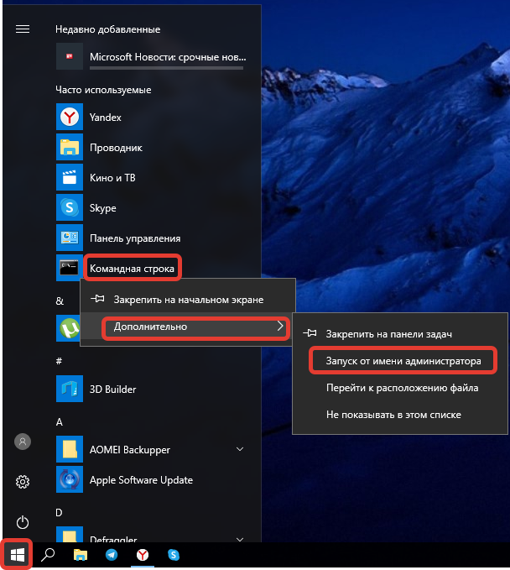Expand the Defraggler folder chevron

point(240,539)
